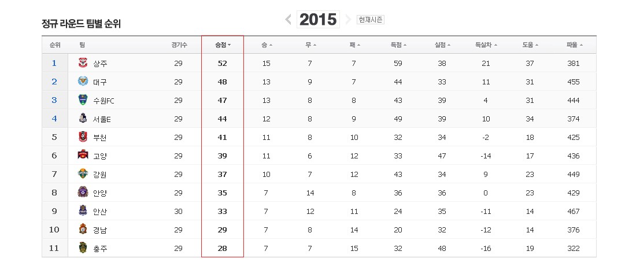Click the Goyang (고양) team crest icon
Screen dimensions: 625x266
pos(83,156)
